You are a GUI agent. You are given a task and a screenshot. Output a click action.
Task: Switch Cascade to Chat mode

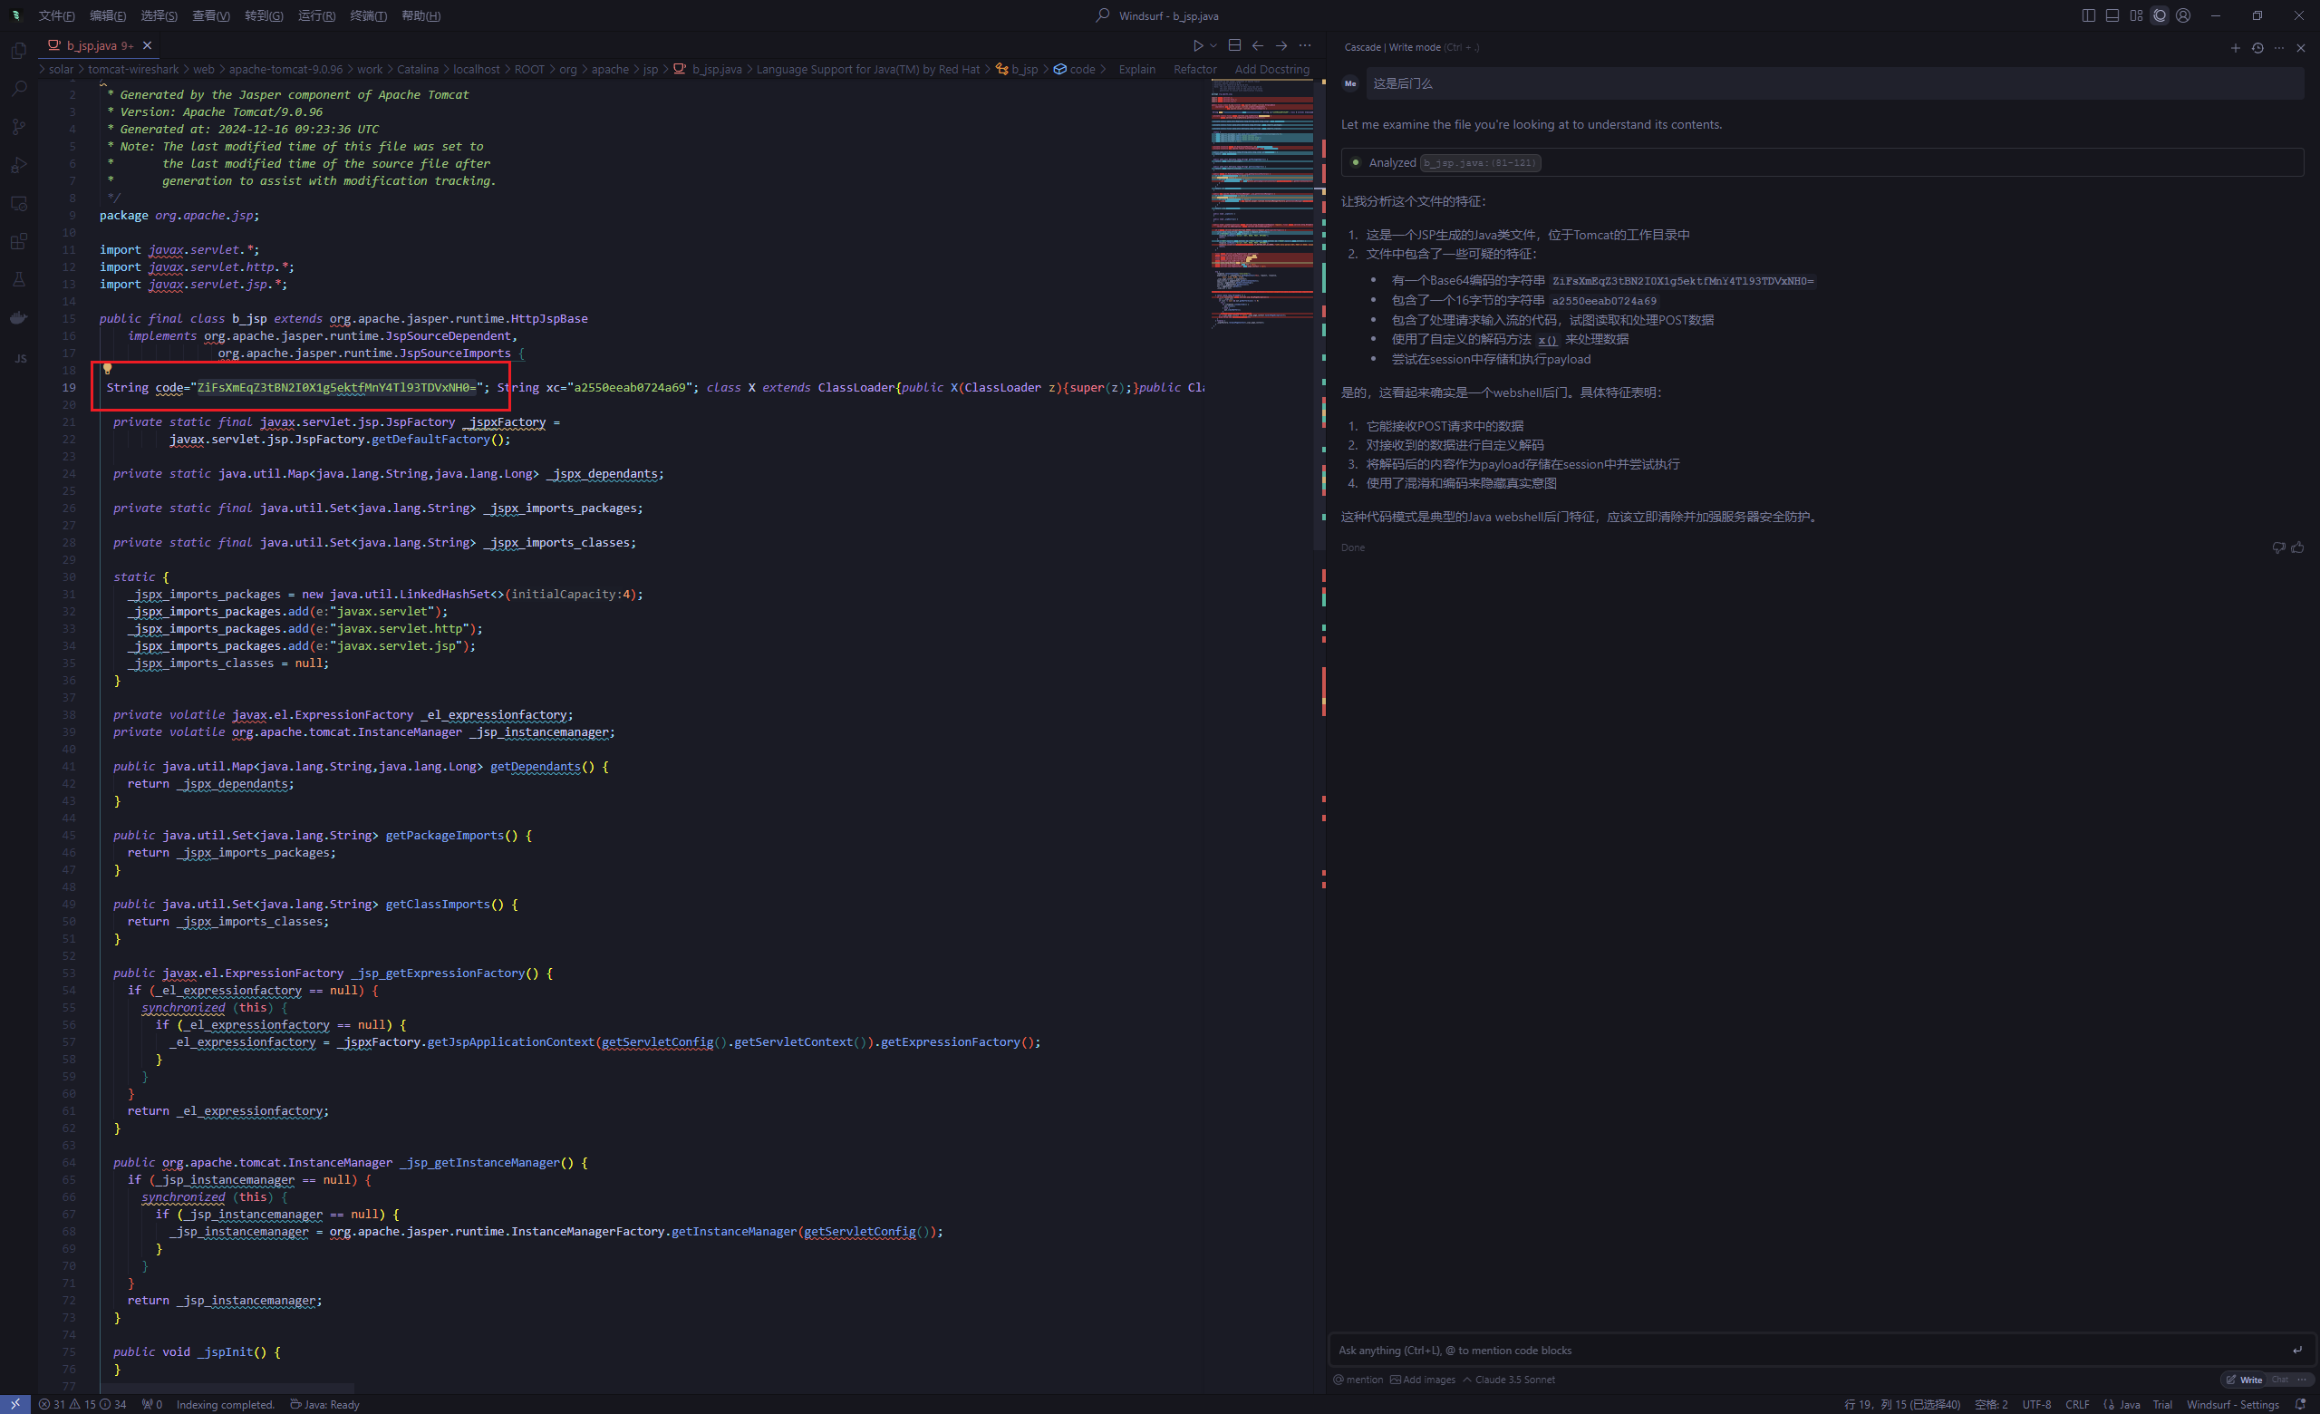(x=2279, y=1380)
